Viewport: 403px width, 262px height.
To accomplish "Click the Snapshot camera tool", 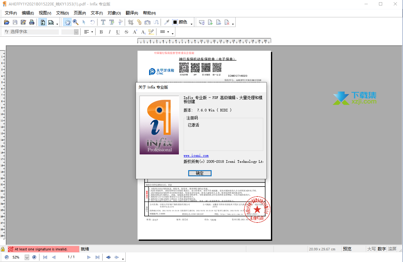I will [x=147, y=22].
